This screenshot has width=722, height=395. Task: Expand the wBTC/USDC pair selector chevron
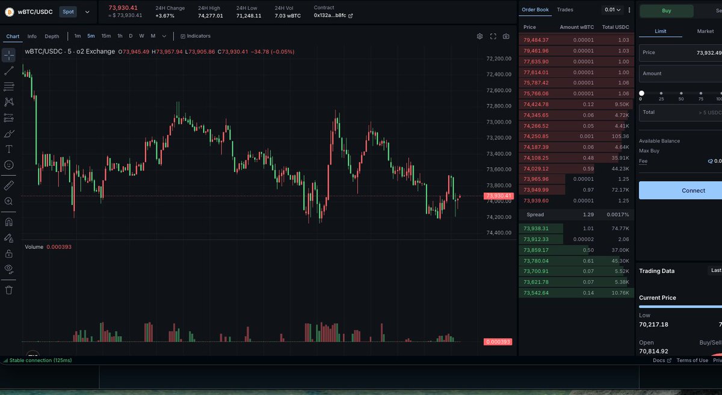[x=87, y=11]
